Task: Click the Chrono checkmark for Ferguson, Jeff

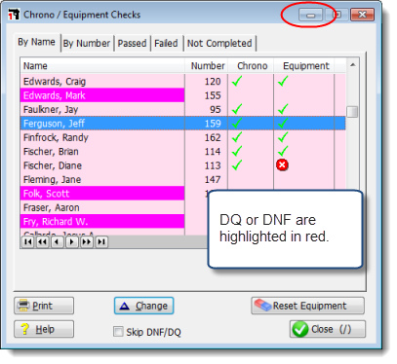Action: [x=237, y=123]
